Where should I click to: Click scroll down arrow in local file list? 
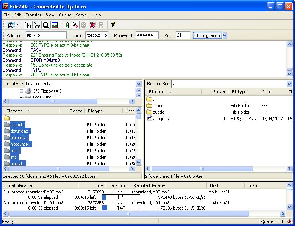pyautogui.click(x=139, y=162)
